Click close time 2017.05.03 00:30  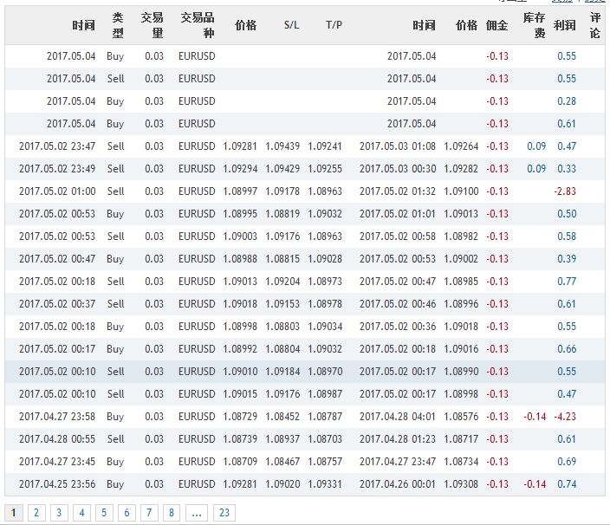[x=398, y=169]
